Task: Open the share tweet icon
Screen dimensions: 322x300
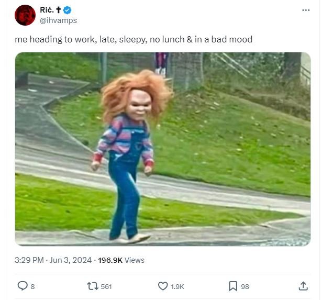Action: (303, 286)
